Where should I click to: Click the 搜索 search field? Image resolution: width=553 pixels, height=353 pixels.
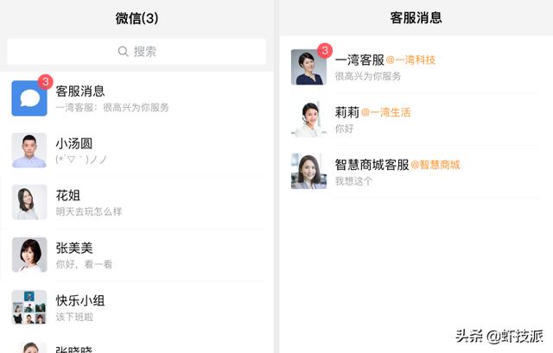[137, 52]
